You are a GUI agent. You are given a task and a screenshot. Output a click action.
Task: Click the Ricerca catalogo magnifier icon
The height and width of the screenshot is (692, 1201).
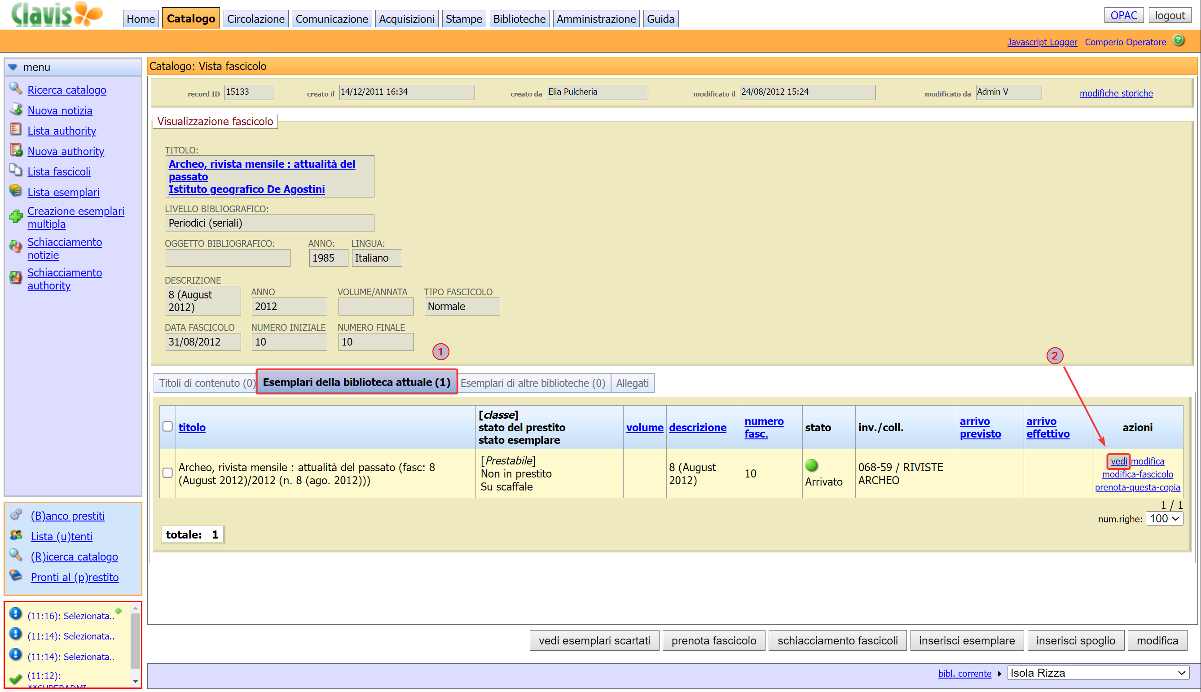(x=15, y=88)
